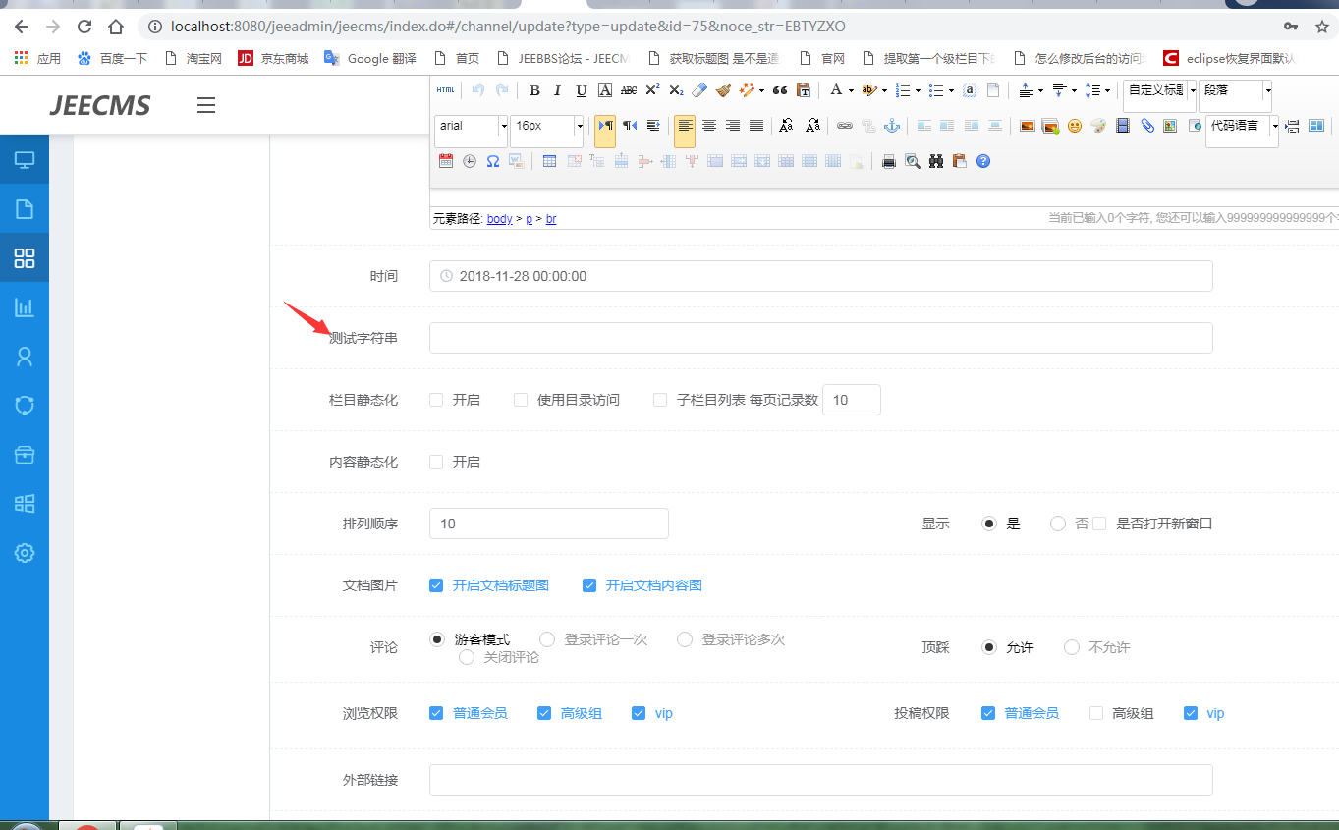Check 高级组 under 投稿权限
The image size is (1339, 830).
1096,713
